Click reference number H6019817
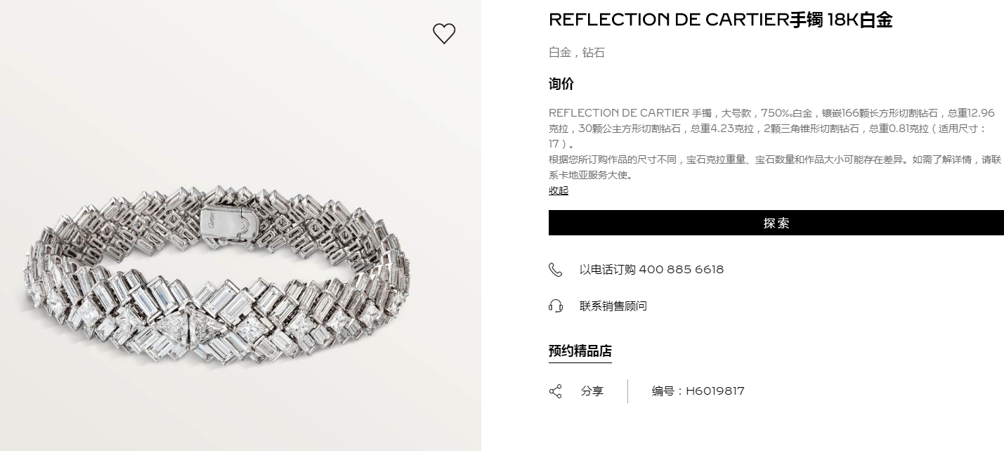This screenshot has height=451, width=1004. pos(715,391)
